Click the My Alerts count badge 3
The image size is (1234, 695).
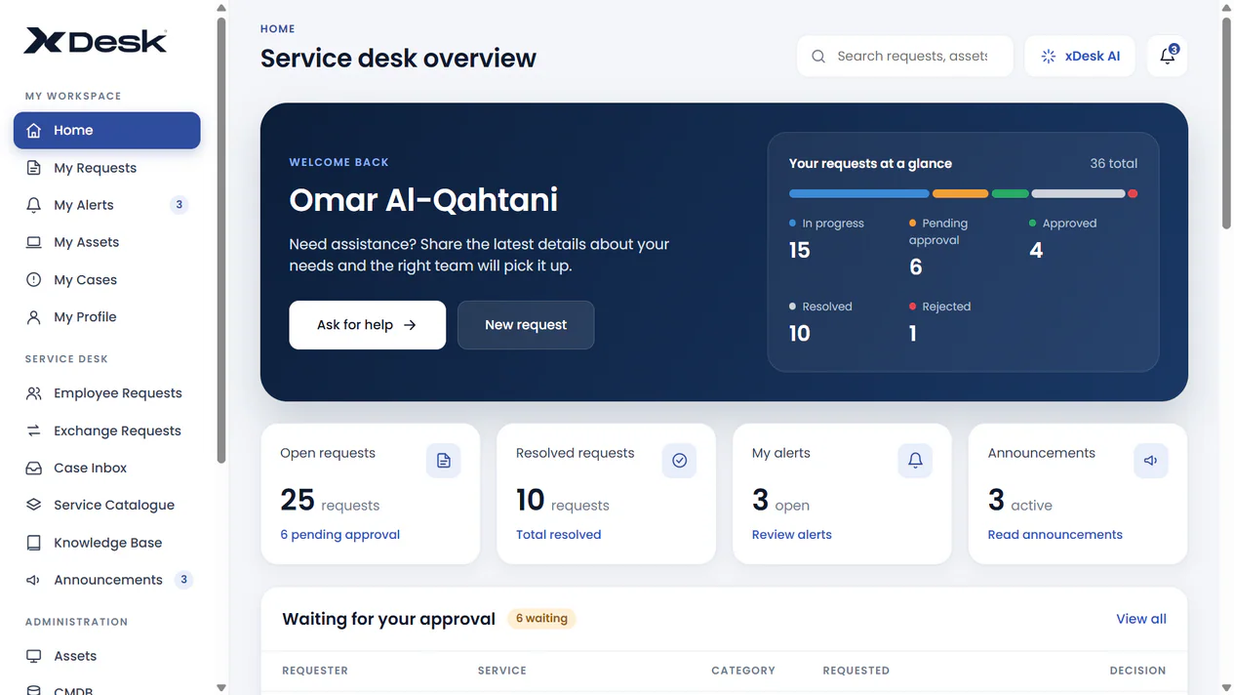coord(179,205)
